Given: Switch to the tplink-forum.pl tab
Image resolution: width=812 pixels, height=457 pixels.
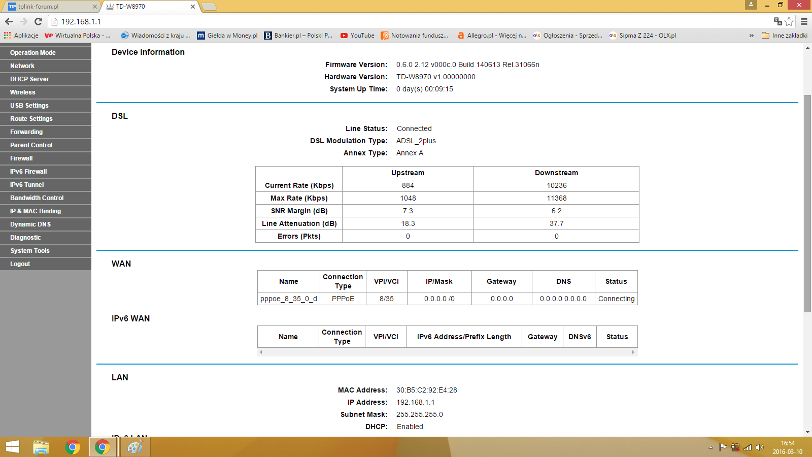Looking at the screenshot, I should click(48, 7).
